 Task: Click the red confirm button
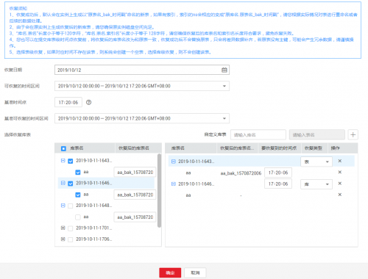point(170,272)
